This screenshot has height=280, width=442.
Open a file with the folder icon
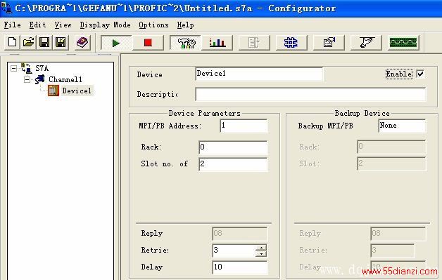click(x=28, y=42)
